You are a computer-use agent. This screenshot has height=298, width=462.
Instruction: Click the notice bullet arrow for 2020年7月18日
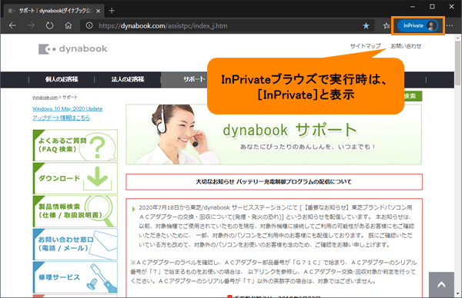(133, 209)
